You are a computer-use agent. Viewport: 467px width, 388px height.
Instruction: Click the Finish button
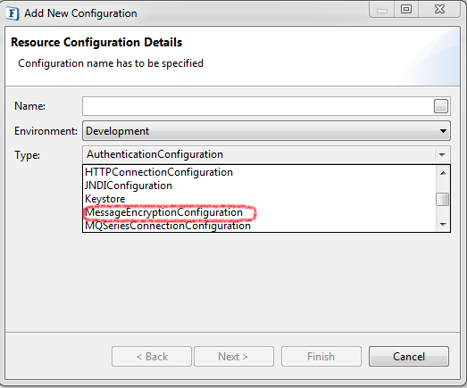point(321,357)
